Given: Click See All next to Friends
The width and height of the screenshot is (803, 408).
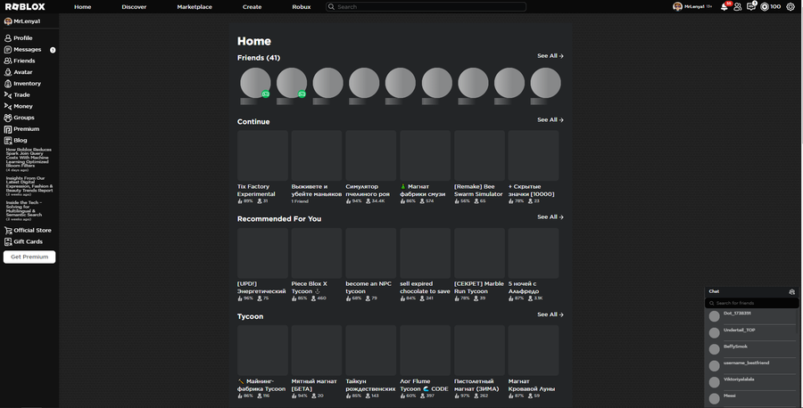Looking at the screenshot, I should [x=551, y=56].
